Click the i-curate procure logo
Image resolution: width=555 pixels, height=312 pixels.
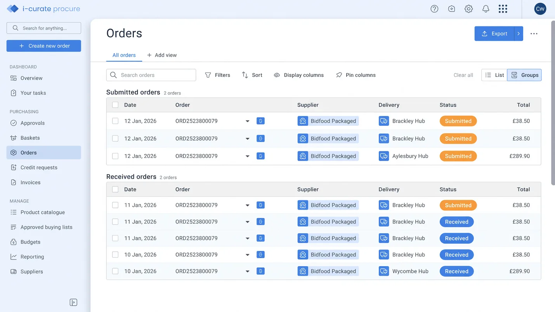(43, 9)
